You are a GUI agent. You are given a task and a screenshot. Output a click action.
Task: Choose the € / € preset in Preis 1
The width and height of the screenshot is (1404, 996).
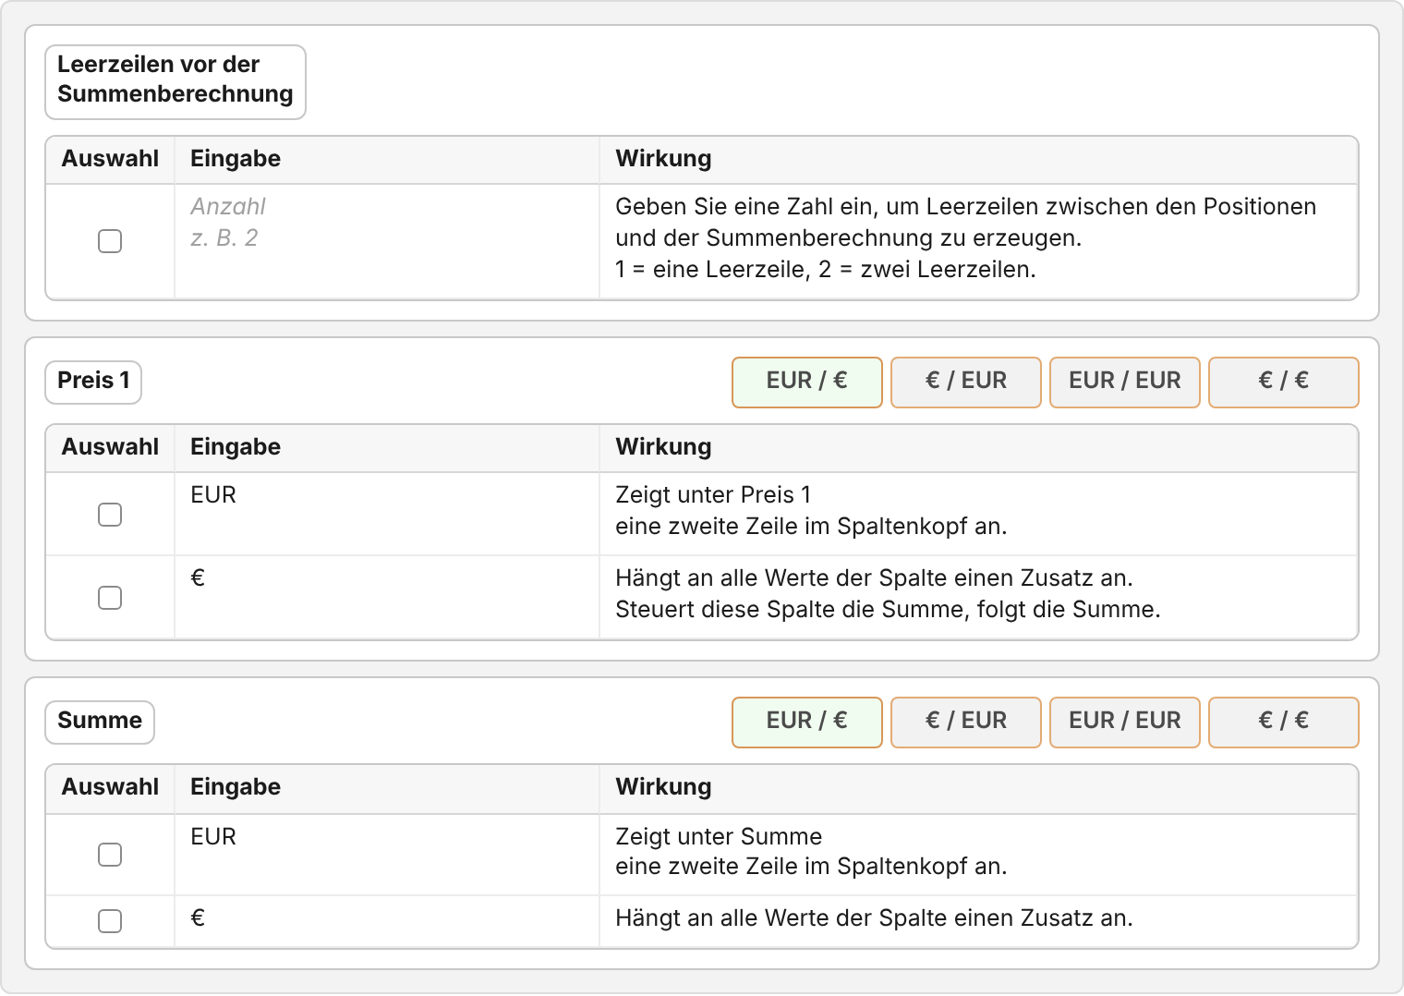(x=1284, y=383)
